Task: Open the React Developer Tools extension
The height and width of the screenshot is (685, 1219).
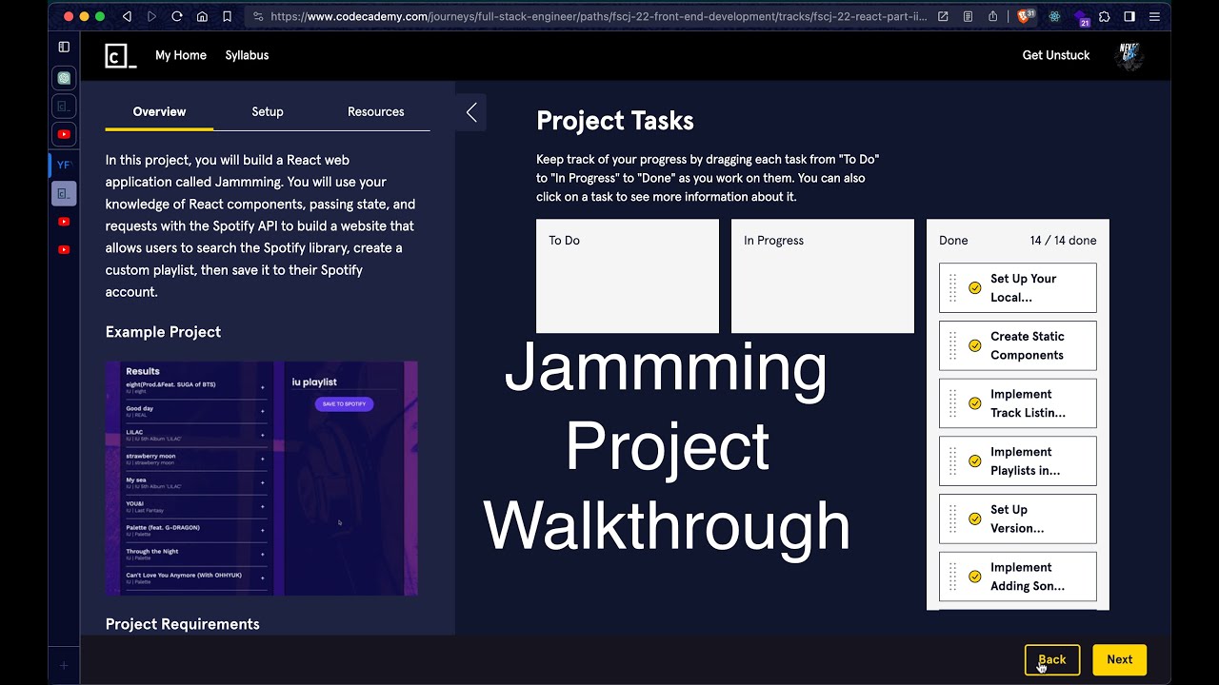Action: (1054, 16)
